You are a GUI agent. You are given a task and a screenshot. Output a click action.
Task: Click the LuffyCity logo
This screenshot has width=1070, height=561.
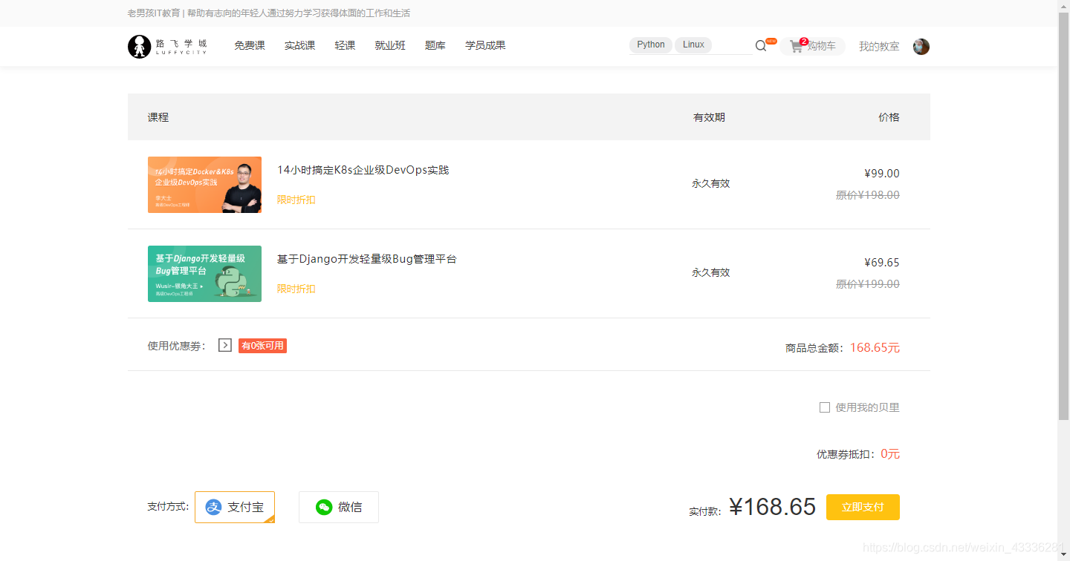167,46
